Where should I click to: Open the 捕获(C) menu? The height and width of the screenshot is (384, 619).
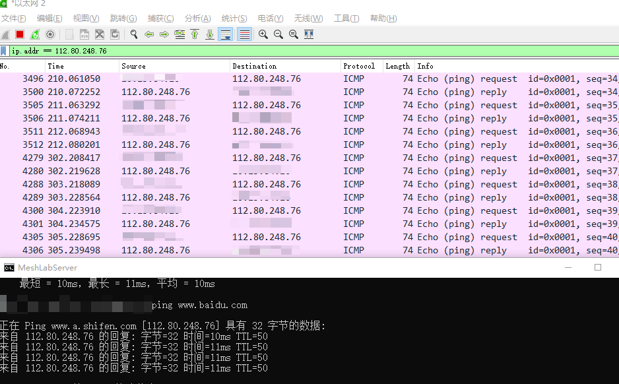160,18
